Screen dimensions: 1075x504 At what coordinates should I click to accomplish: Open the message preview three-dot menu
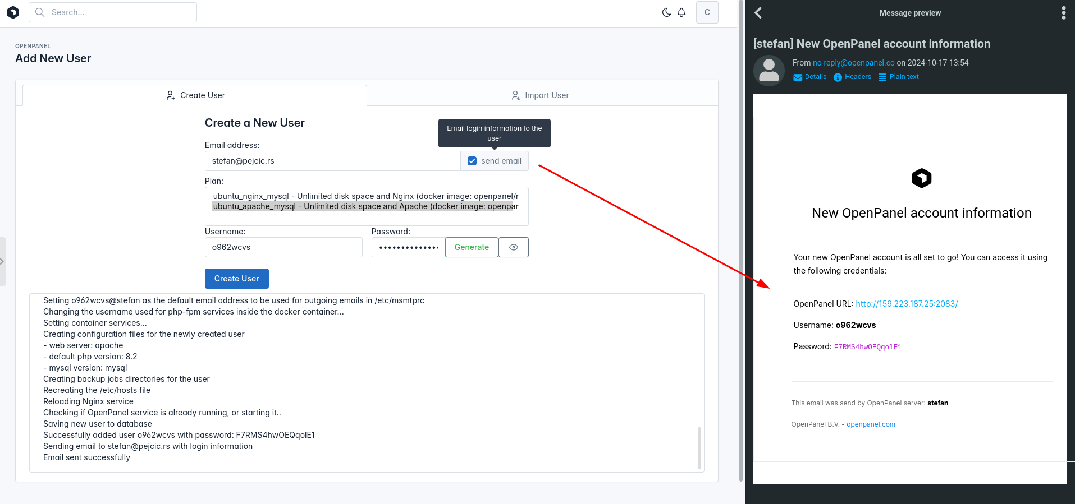click(x=1064, y=13)
